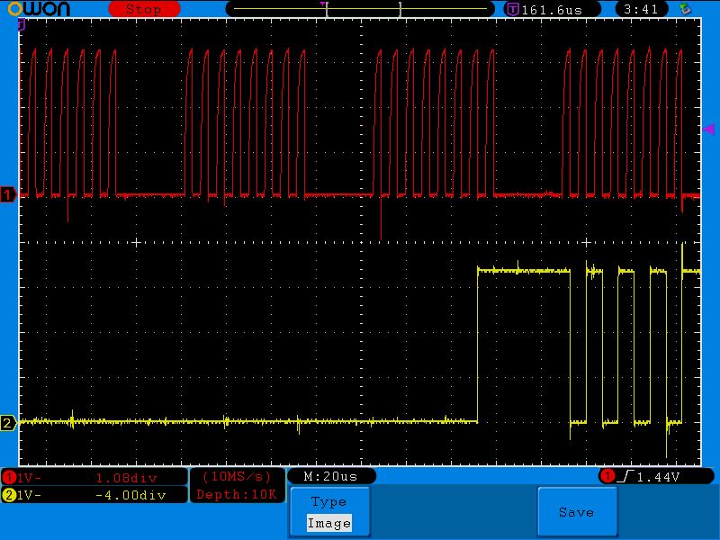Click the purple T marker at top-left of graticule
720x540 pixels.
pos(21,24)
